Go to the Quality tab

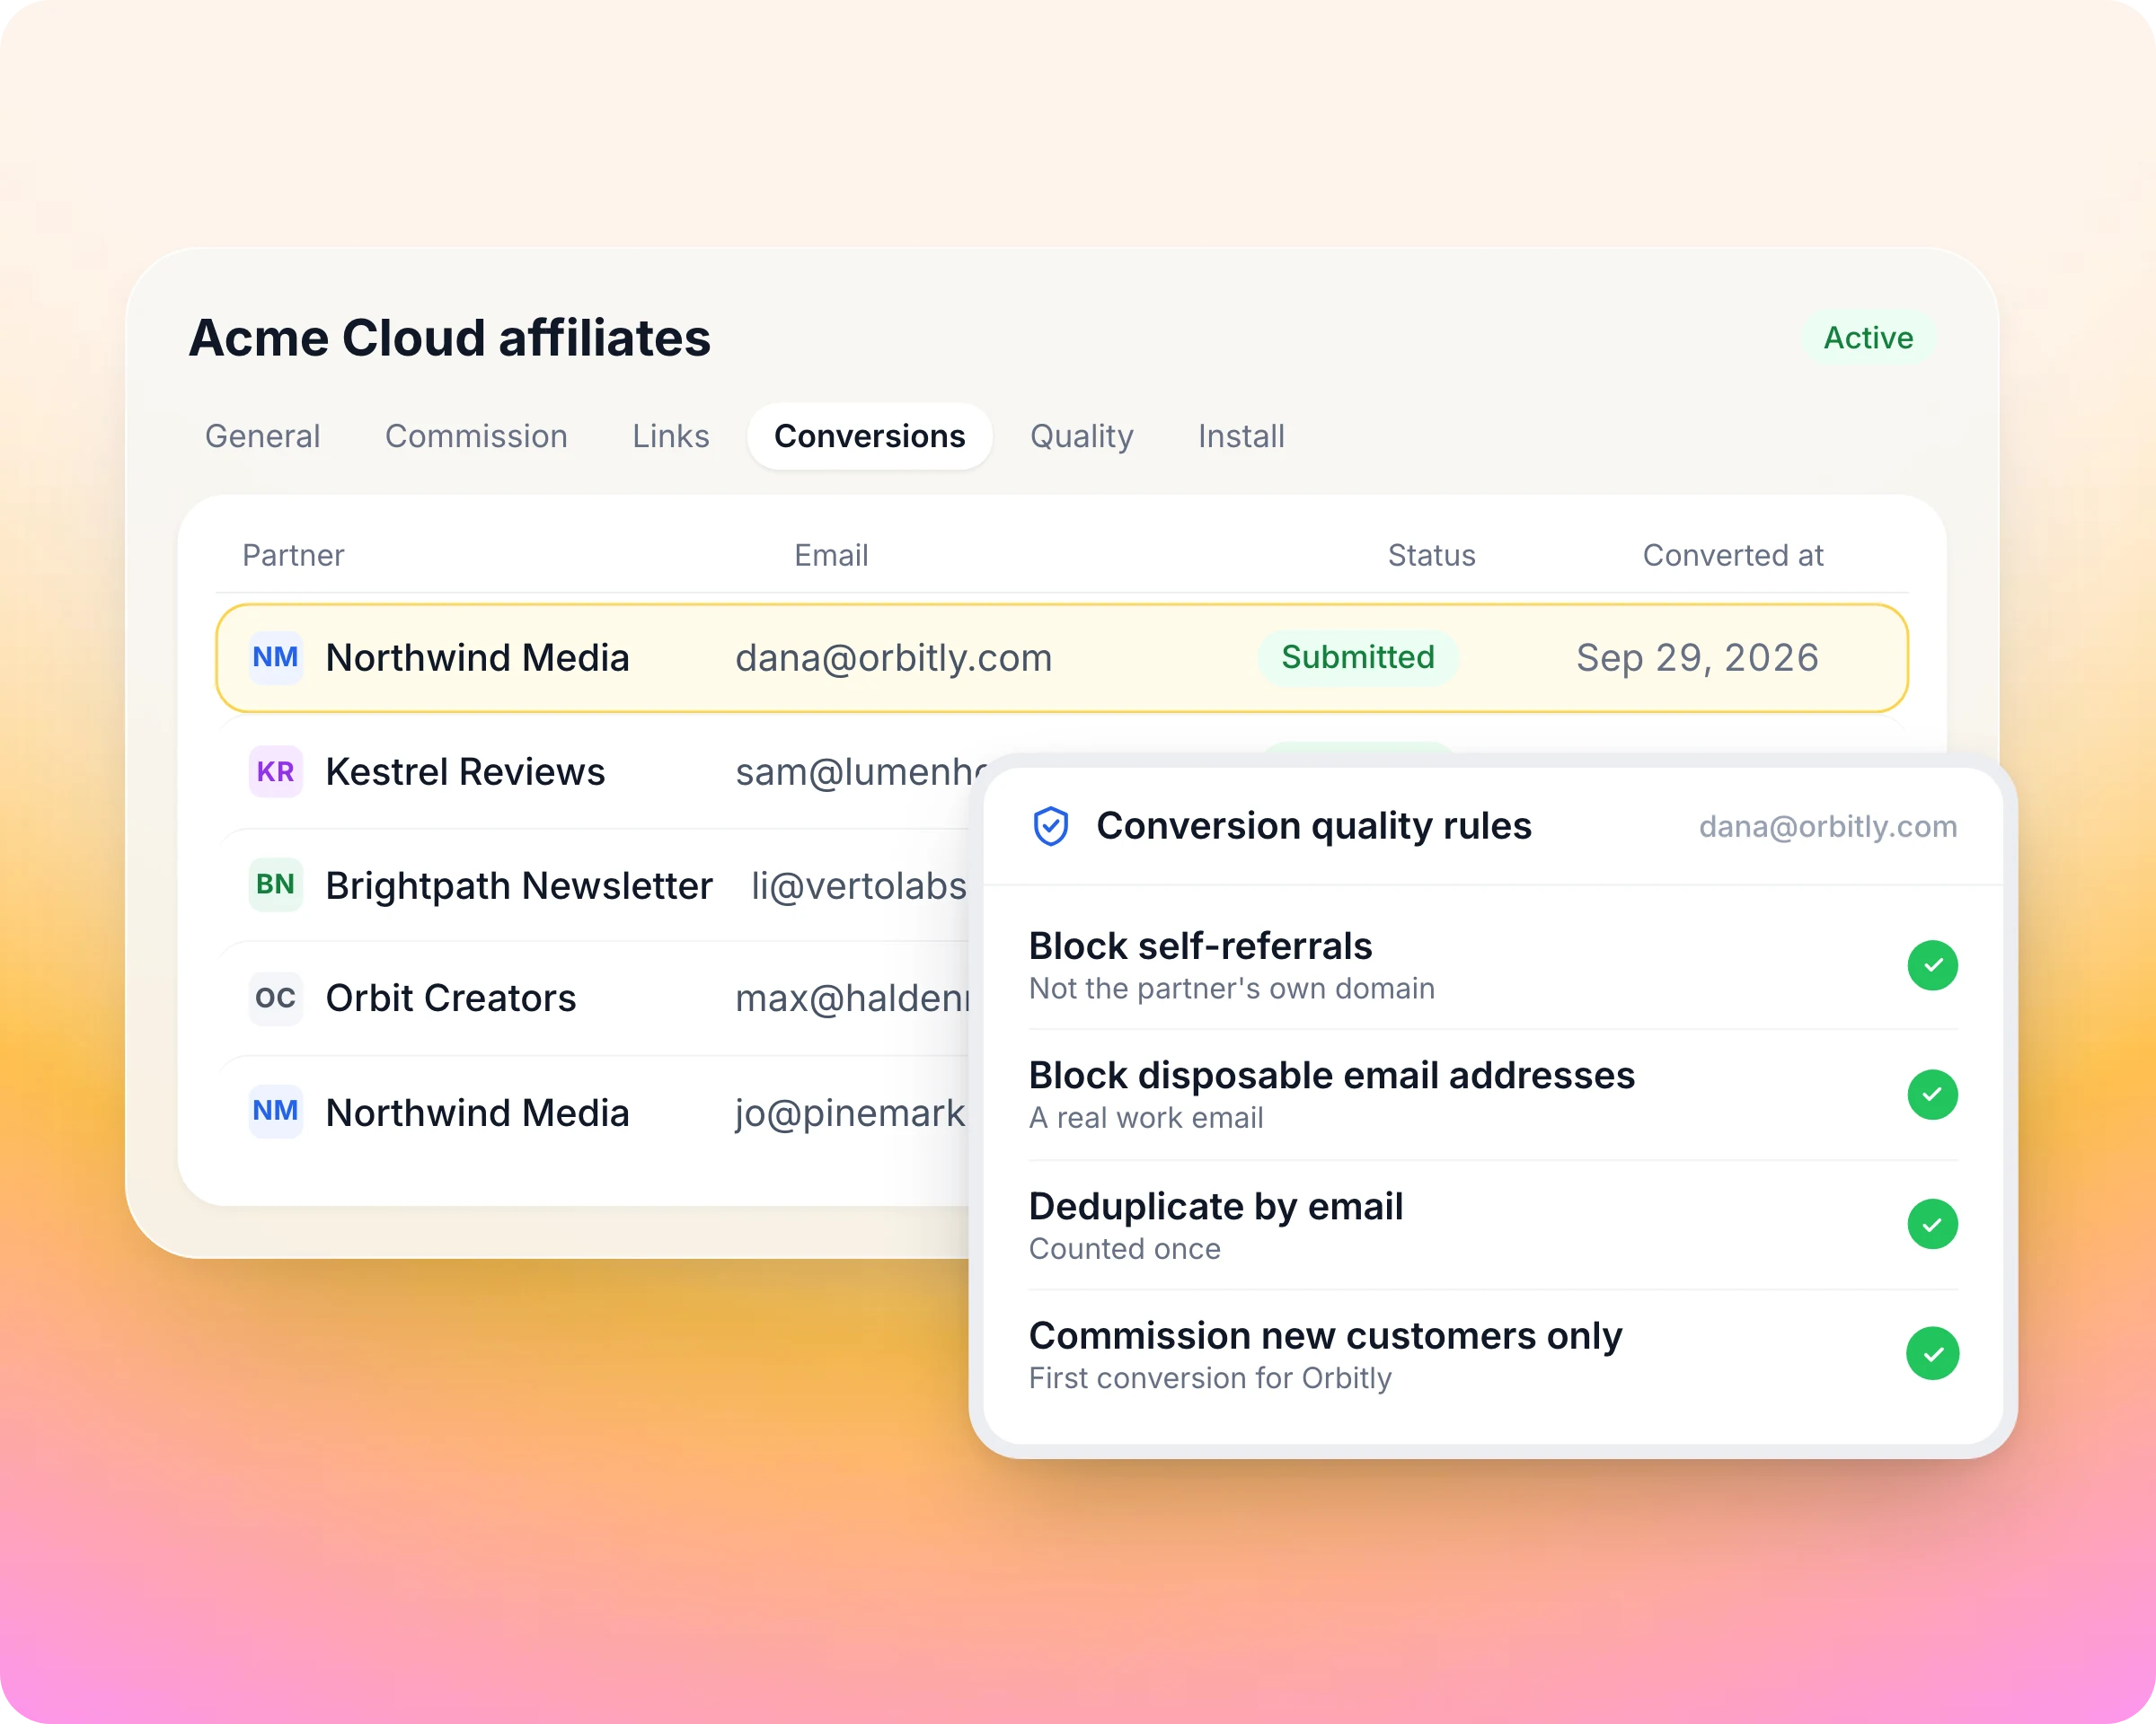(x=1082, y=436)
